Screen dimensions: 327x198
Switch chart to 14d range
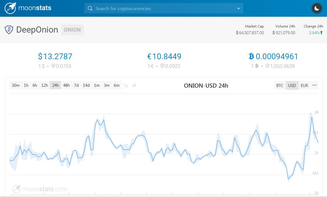point(86,85)
